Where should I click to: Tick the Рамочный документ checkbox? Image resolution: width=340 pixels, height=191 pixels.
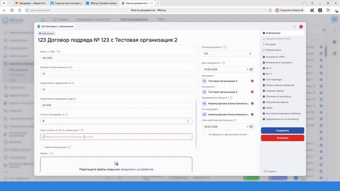42,147
